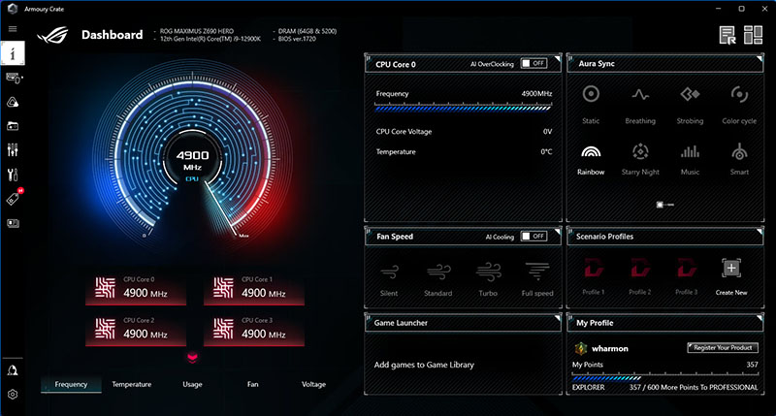
Task: Click the ROG logo in header
Action: [x=53, y=35]
